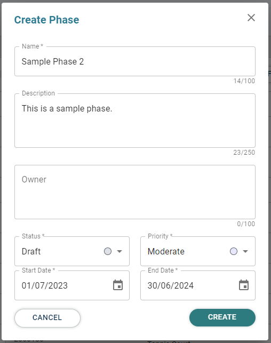Click the 14/100 Name character counter
The width and height of the screenshot is (271, 343).
tap(244, 81)
